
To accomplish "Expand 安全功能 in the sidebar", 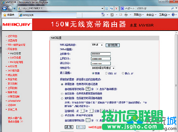I will tap(12, 79).
